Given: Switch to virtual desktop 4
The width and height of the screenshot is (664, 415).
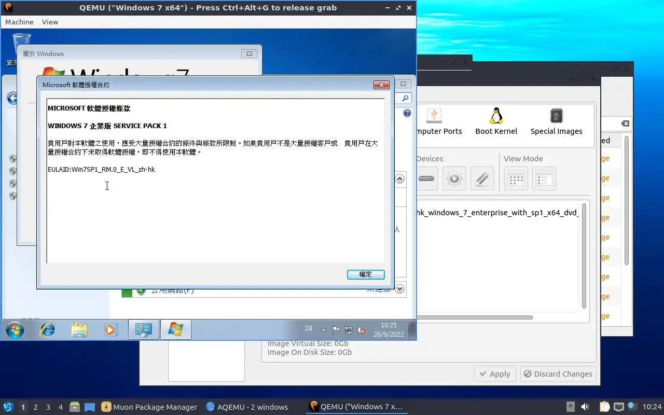Looking at the screenshot, I should 61,407.
